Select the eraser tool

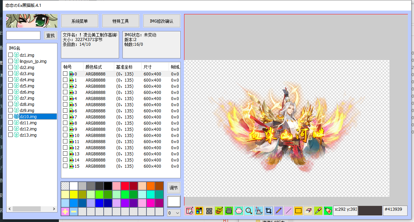pos(308,211)
